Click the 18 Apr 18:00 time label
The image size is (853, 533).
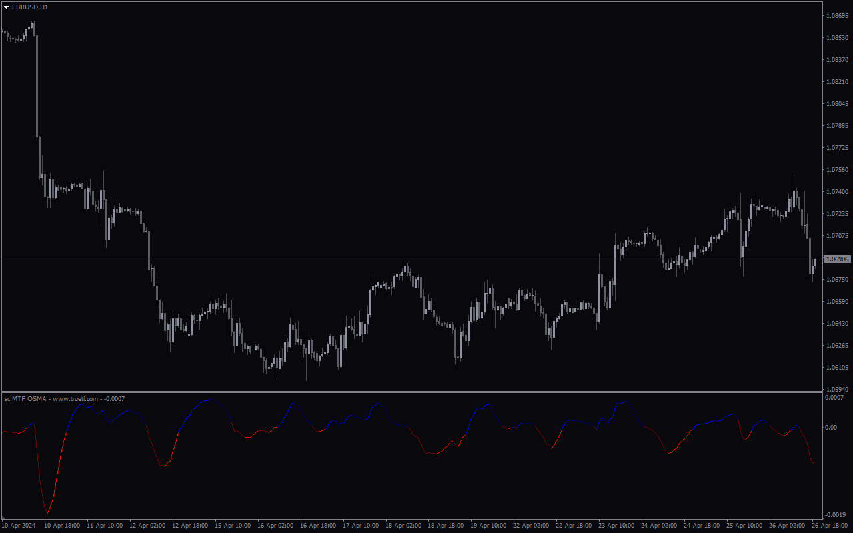[446, 526]
